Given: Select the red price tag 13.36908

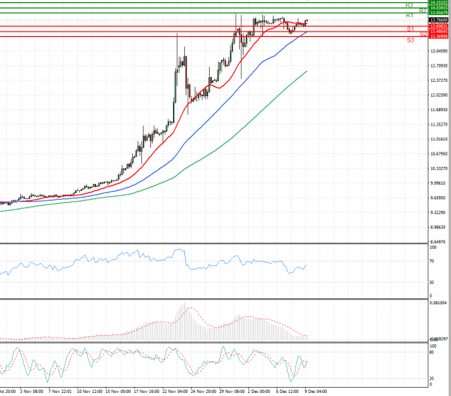Looking at the screenshot, I should click(439, 36).
